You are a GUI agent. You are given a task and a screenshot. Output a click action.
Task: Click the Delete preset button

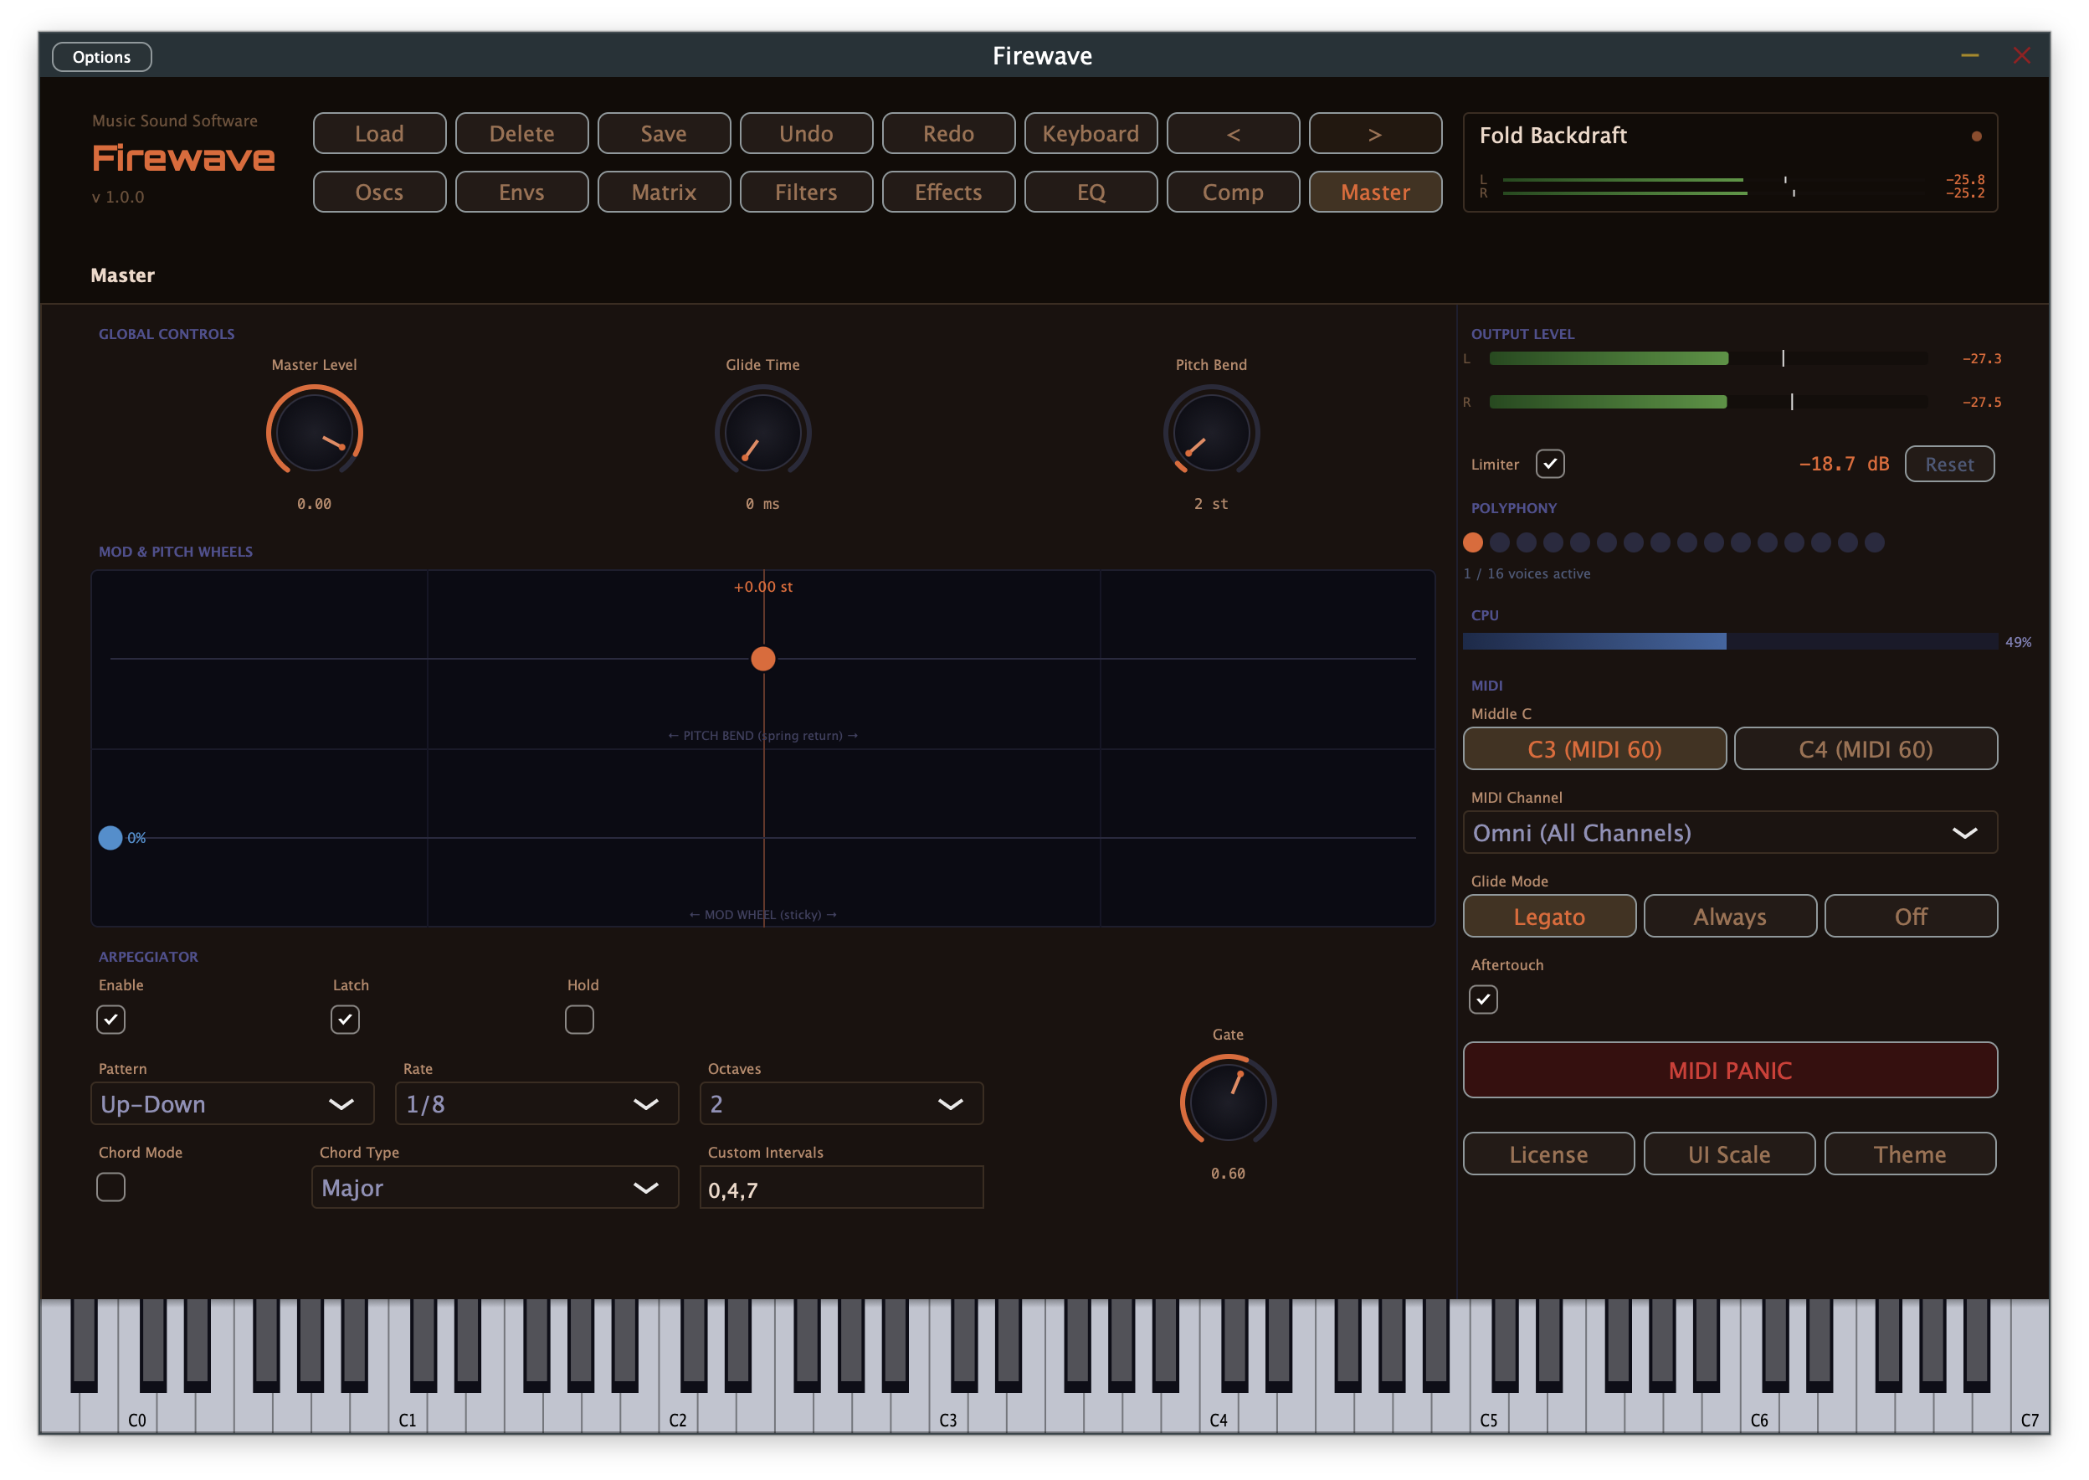point(521,134)
